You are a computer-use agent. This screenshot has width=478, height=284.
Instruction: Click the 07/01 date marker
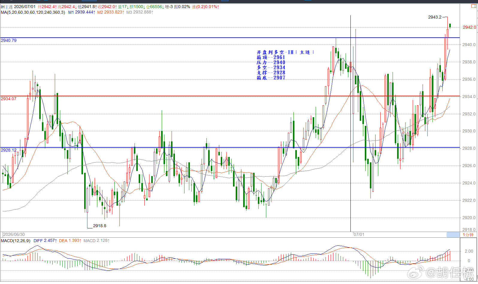pyautogui.click(x=359, y=235)
